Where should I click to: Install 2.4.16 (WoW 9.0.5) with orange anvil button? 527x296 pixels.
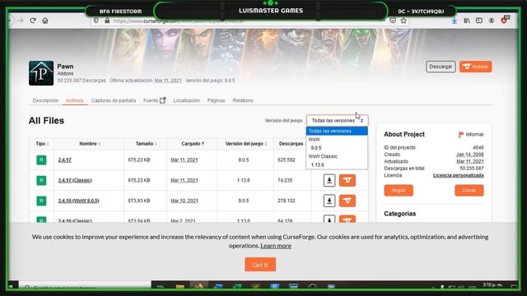click(347, 201)
